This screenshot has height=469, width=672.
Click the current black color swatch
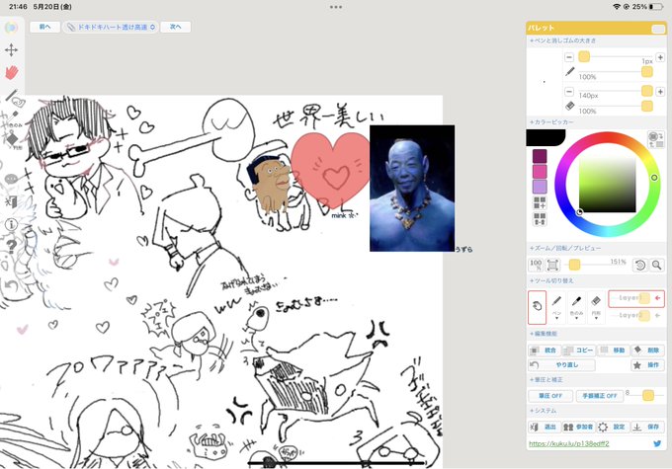click(546, 138)
